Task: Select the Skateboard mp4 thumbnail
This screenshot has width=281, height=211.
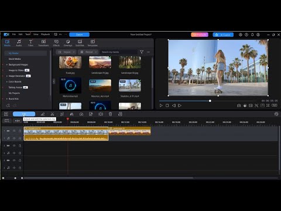Action: [130, 86]
